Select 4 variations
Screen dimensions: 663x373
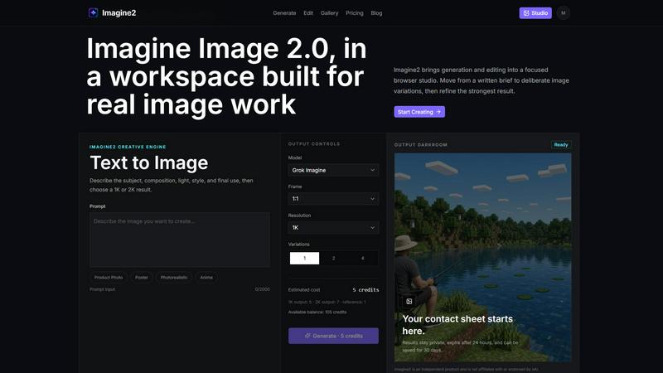[363, 258]
